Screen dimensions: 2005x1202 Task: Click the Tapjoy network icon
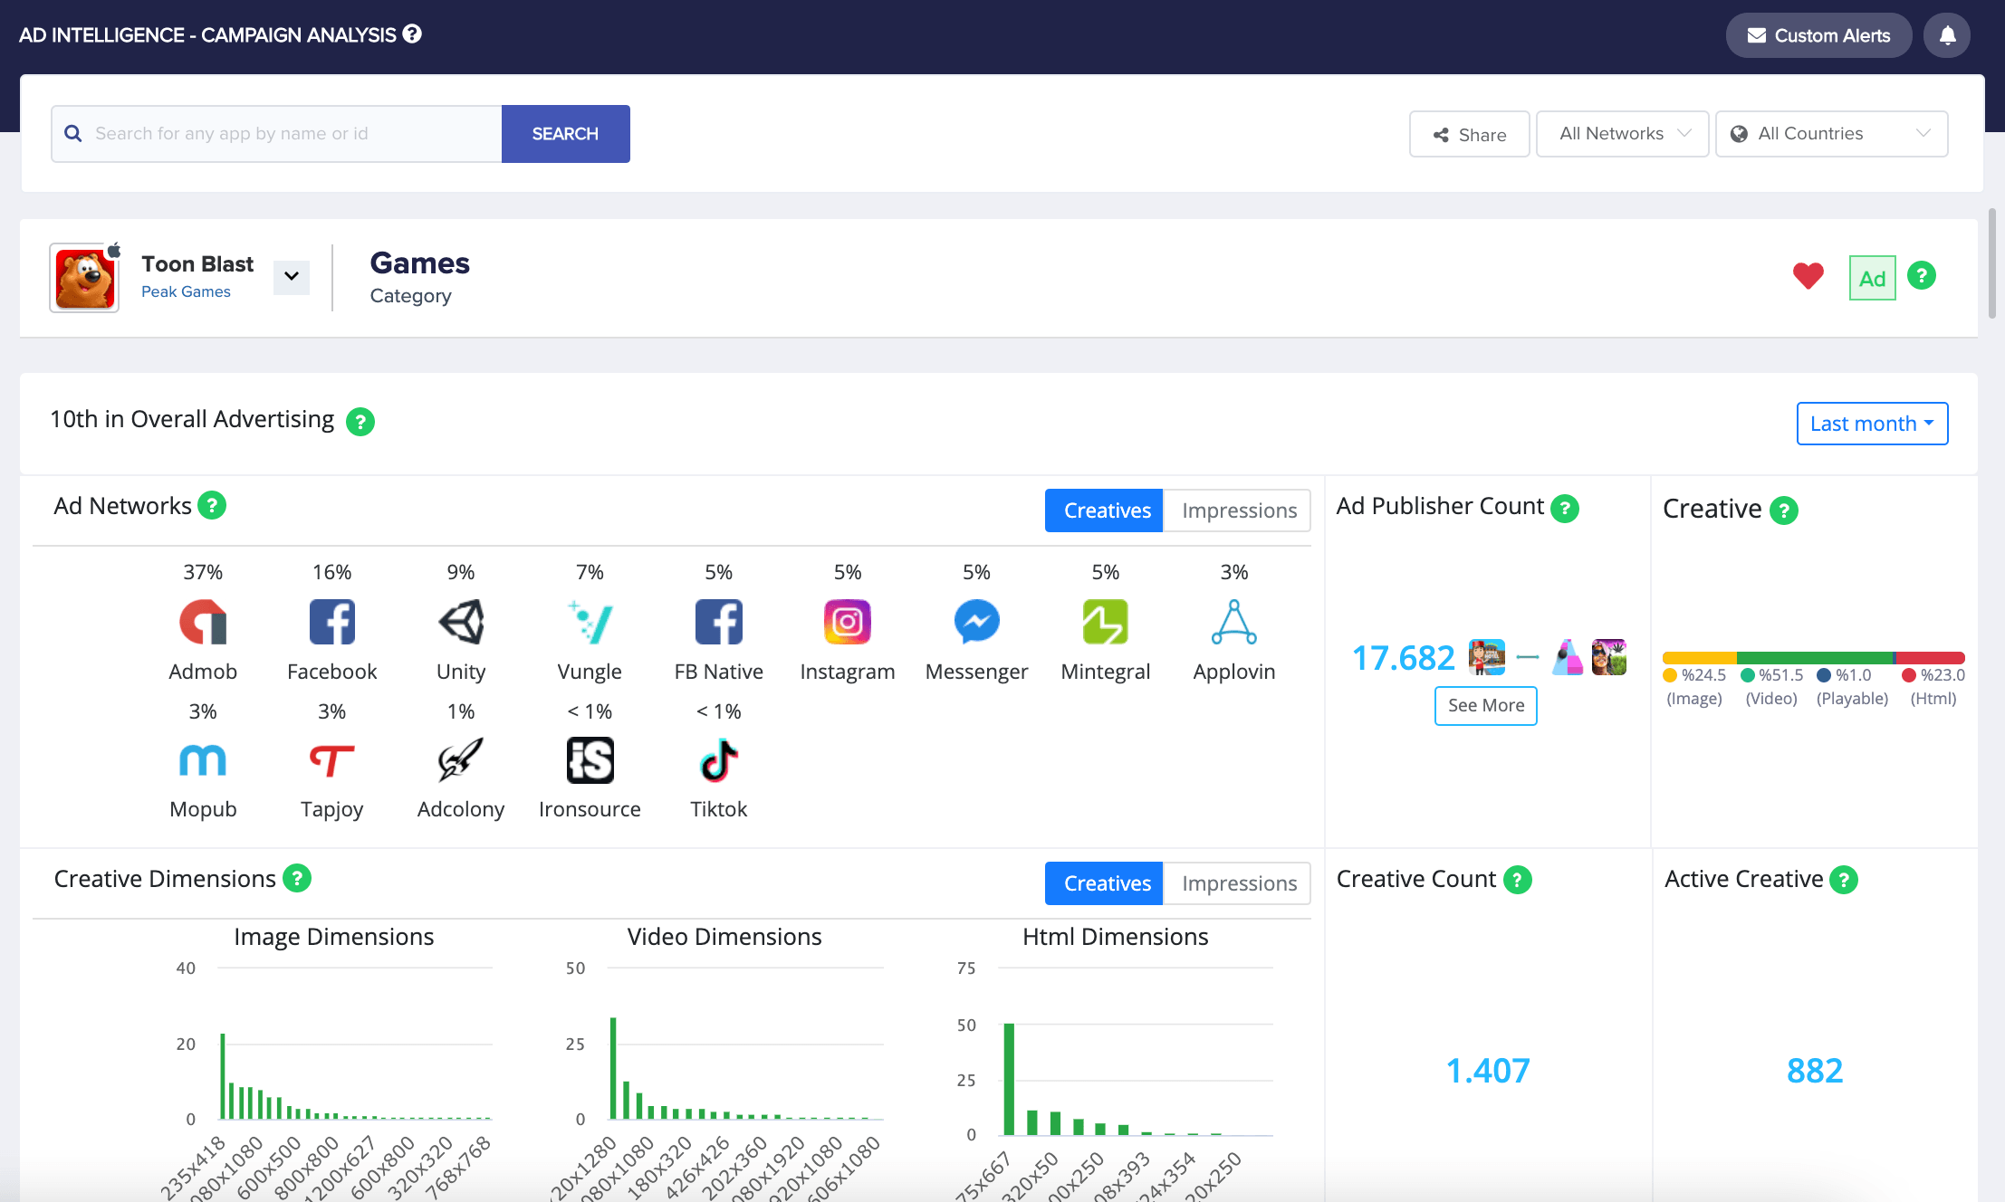pyautogui.click(x=331, y=760)
